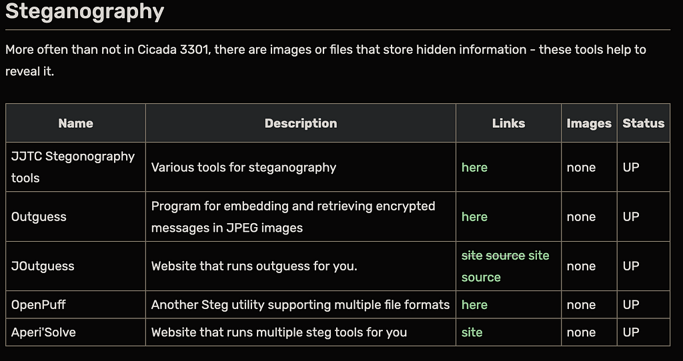Click the 'Name' column header
Image resolution: width=683 pixels, height=361 pixels.
click(75, 123)
